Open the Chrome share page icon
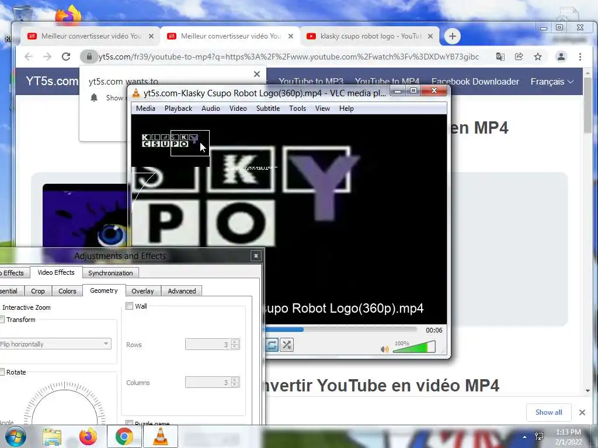This screenshot has width=598, height=448. coord(519,57)
